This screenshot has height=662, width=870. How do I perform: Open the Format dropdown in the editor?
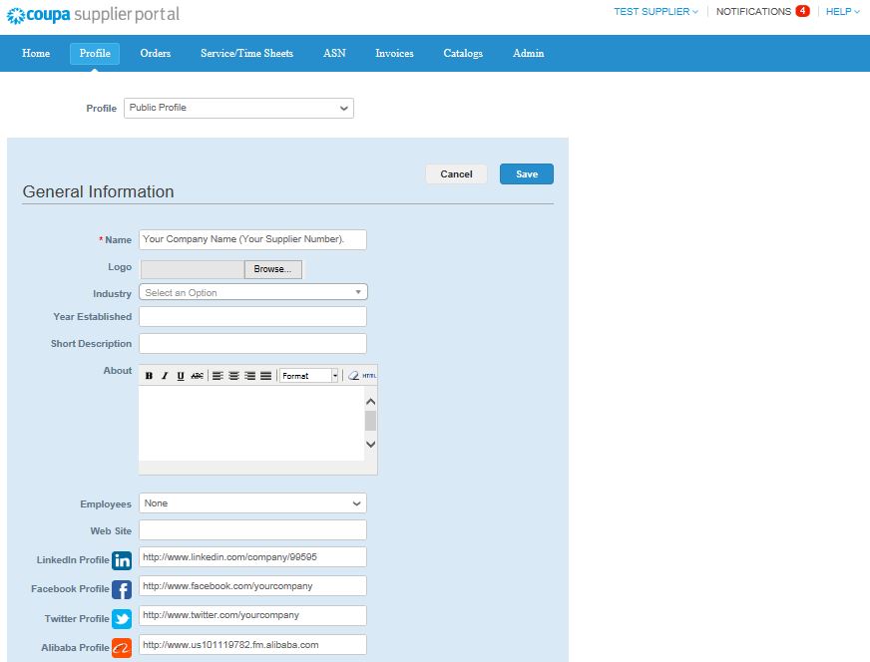pos(309,376)
